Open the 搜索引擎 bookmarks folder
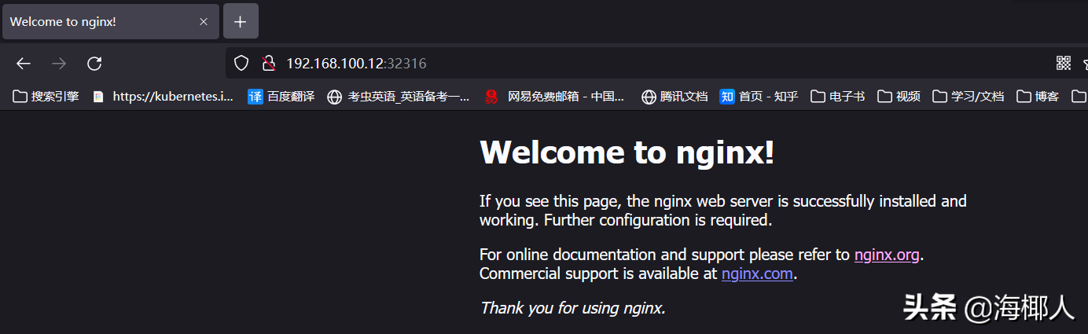 pos(46,97)
